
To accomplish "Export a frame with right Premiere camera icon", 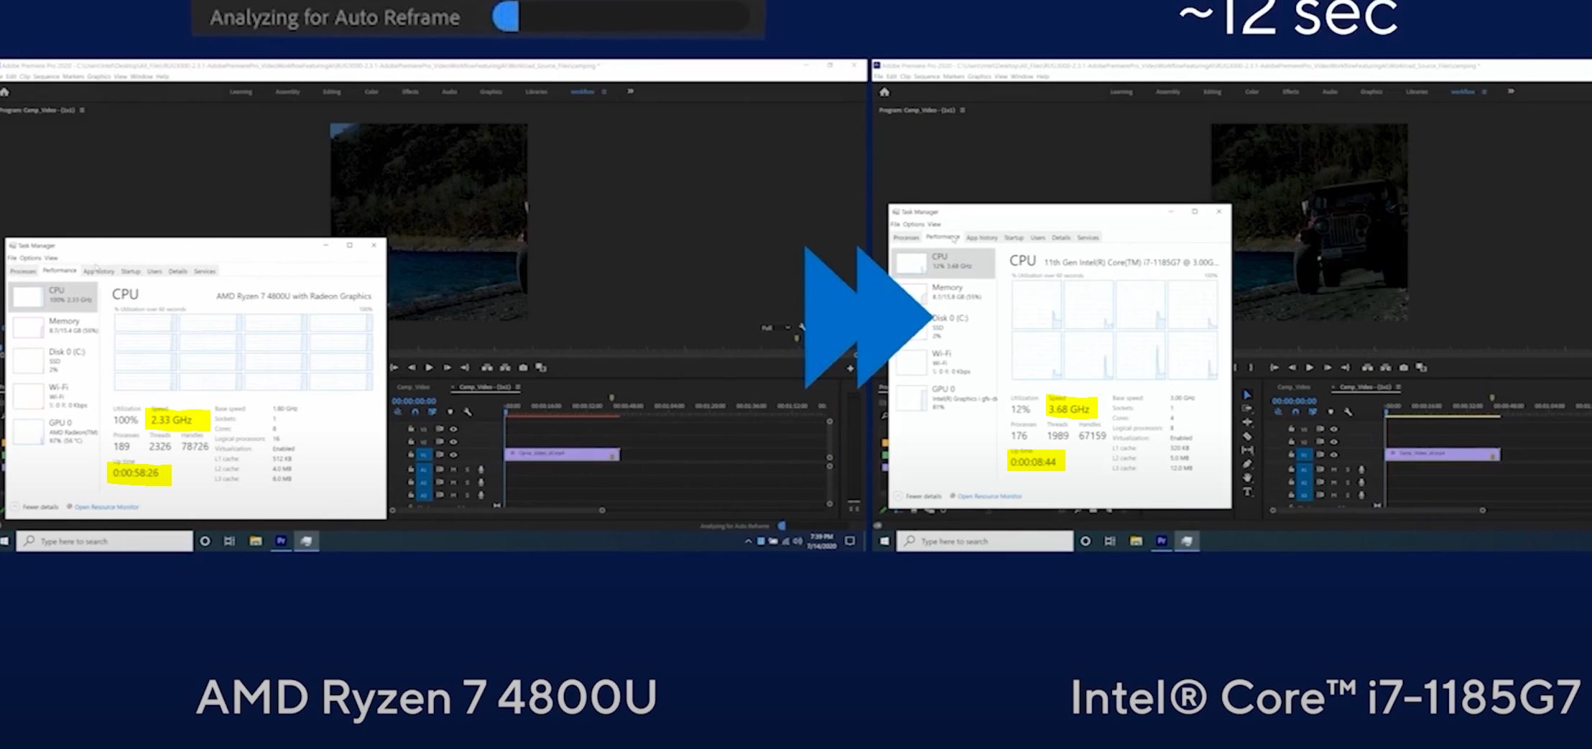I will coord(1403,368).
